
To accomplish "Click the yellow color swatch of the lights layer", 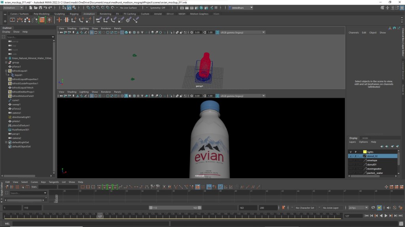I will pyautogui.click(x=365, y=152).
